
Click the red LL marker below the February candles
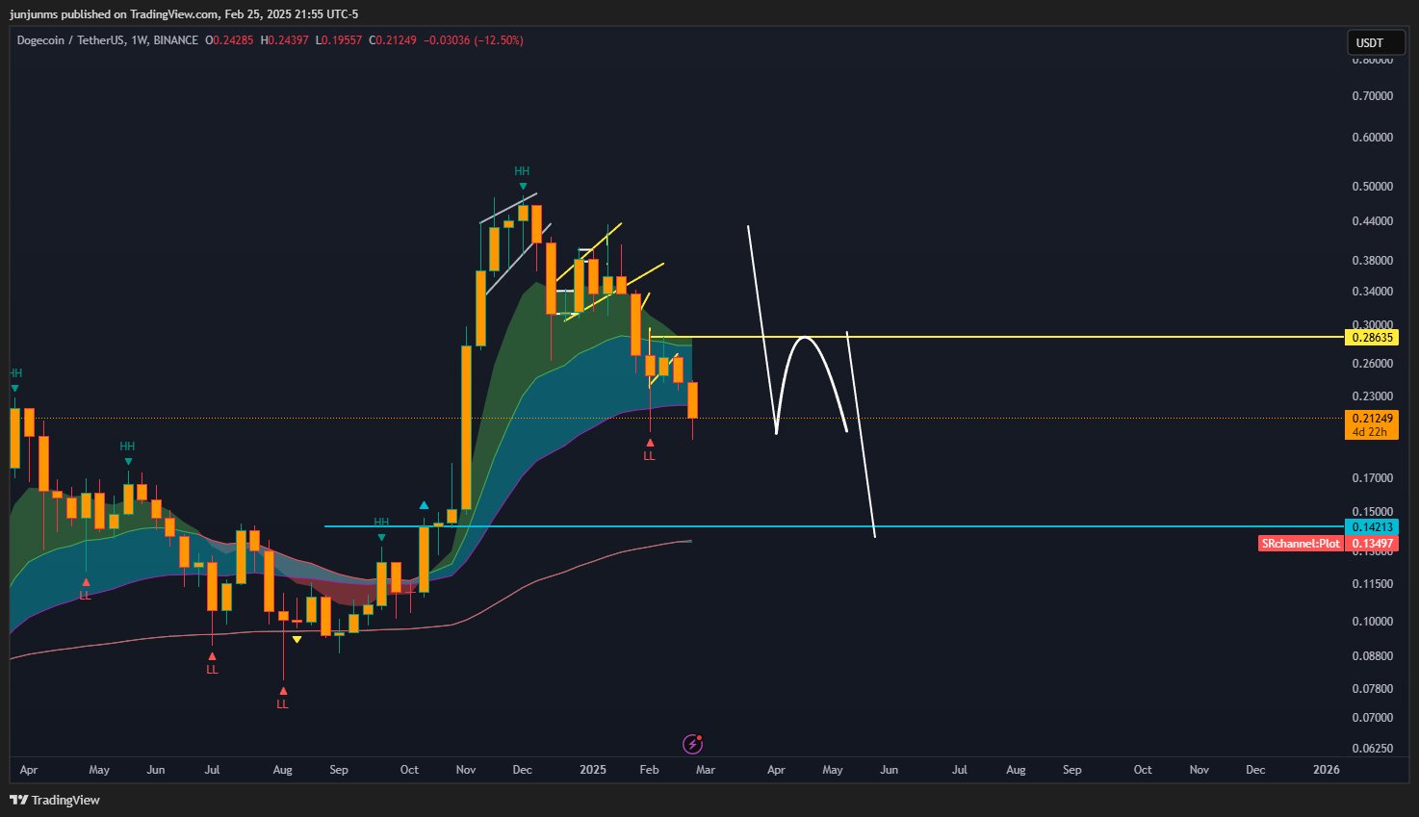tap(649, 450)
